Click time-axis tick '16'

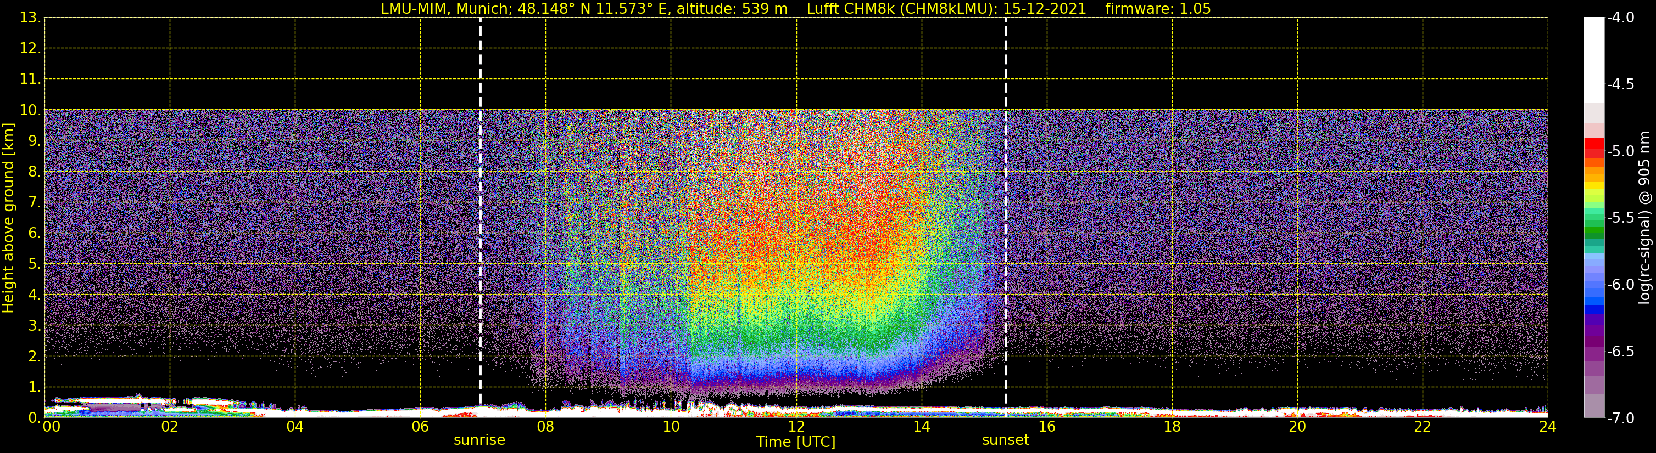coord(1047,427)
